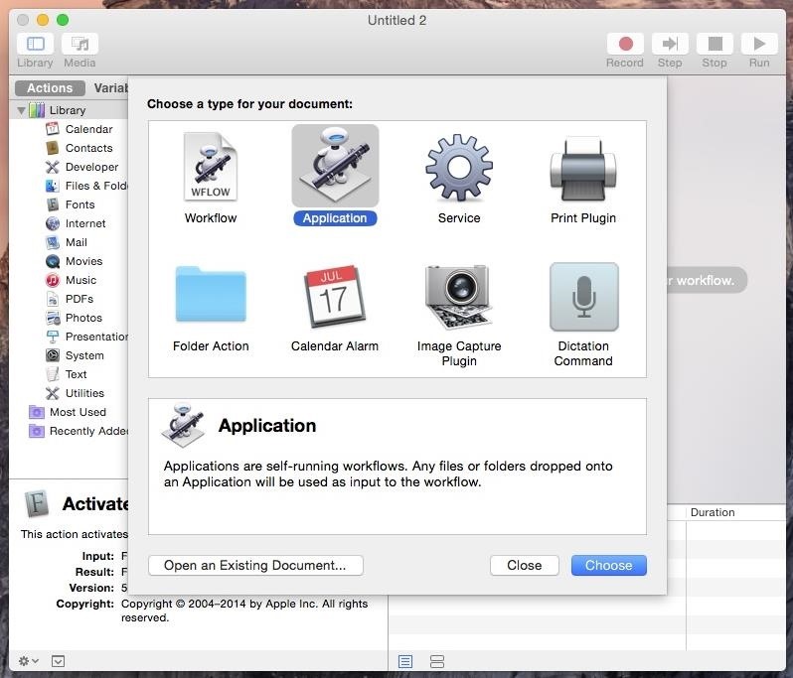Pick the Print Plugin printer icon
793x678 pixels.
pos(583,169)
